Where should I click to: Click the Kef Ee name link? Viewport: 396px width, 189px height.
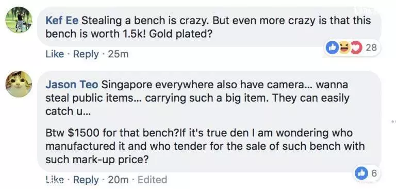(x=62, y=21)
